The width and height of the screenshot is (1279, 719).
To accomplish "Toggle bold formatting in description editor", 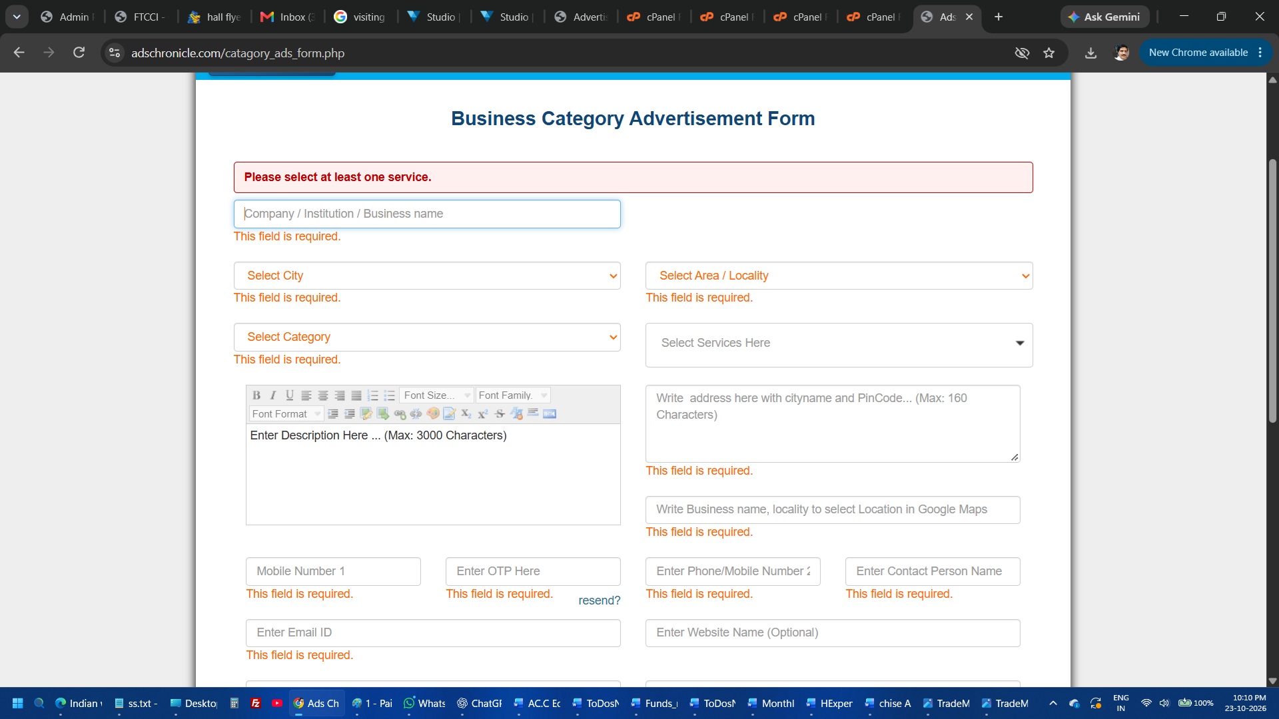I will coord(256,395).
